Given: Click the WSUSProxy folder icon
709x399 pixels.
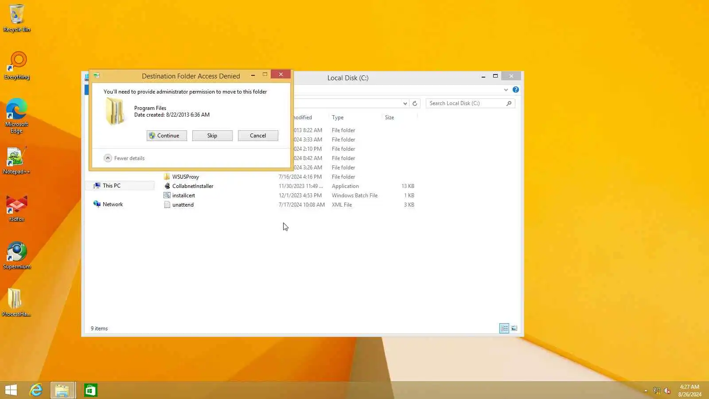Looking at the screenshot, I should [167, 177].
